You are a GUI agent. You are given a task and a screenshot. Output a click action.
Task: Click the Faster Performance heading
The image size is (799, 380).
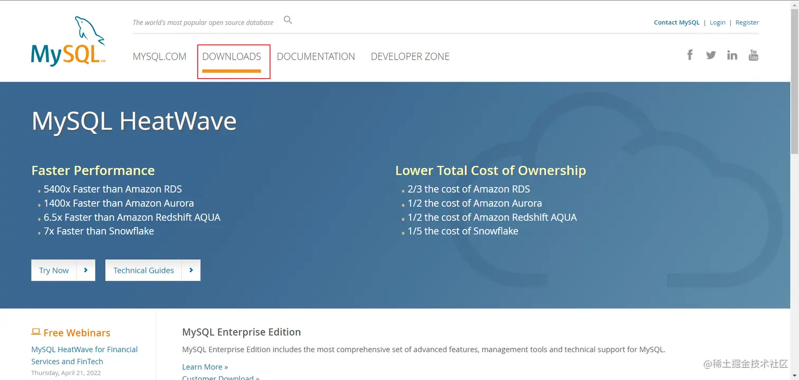coord(93,170)
